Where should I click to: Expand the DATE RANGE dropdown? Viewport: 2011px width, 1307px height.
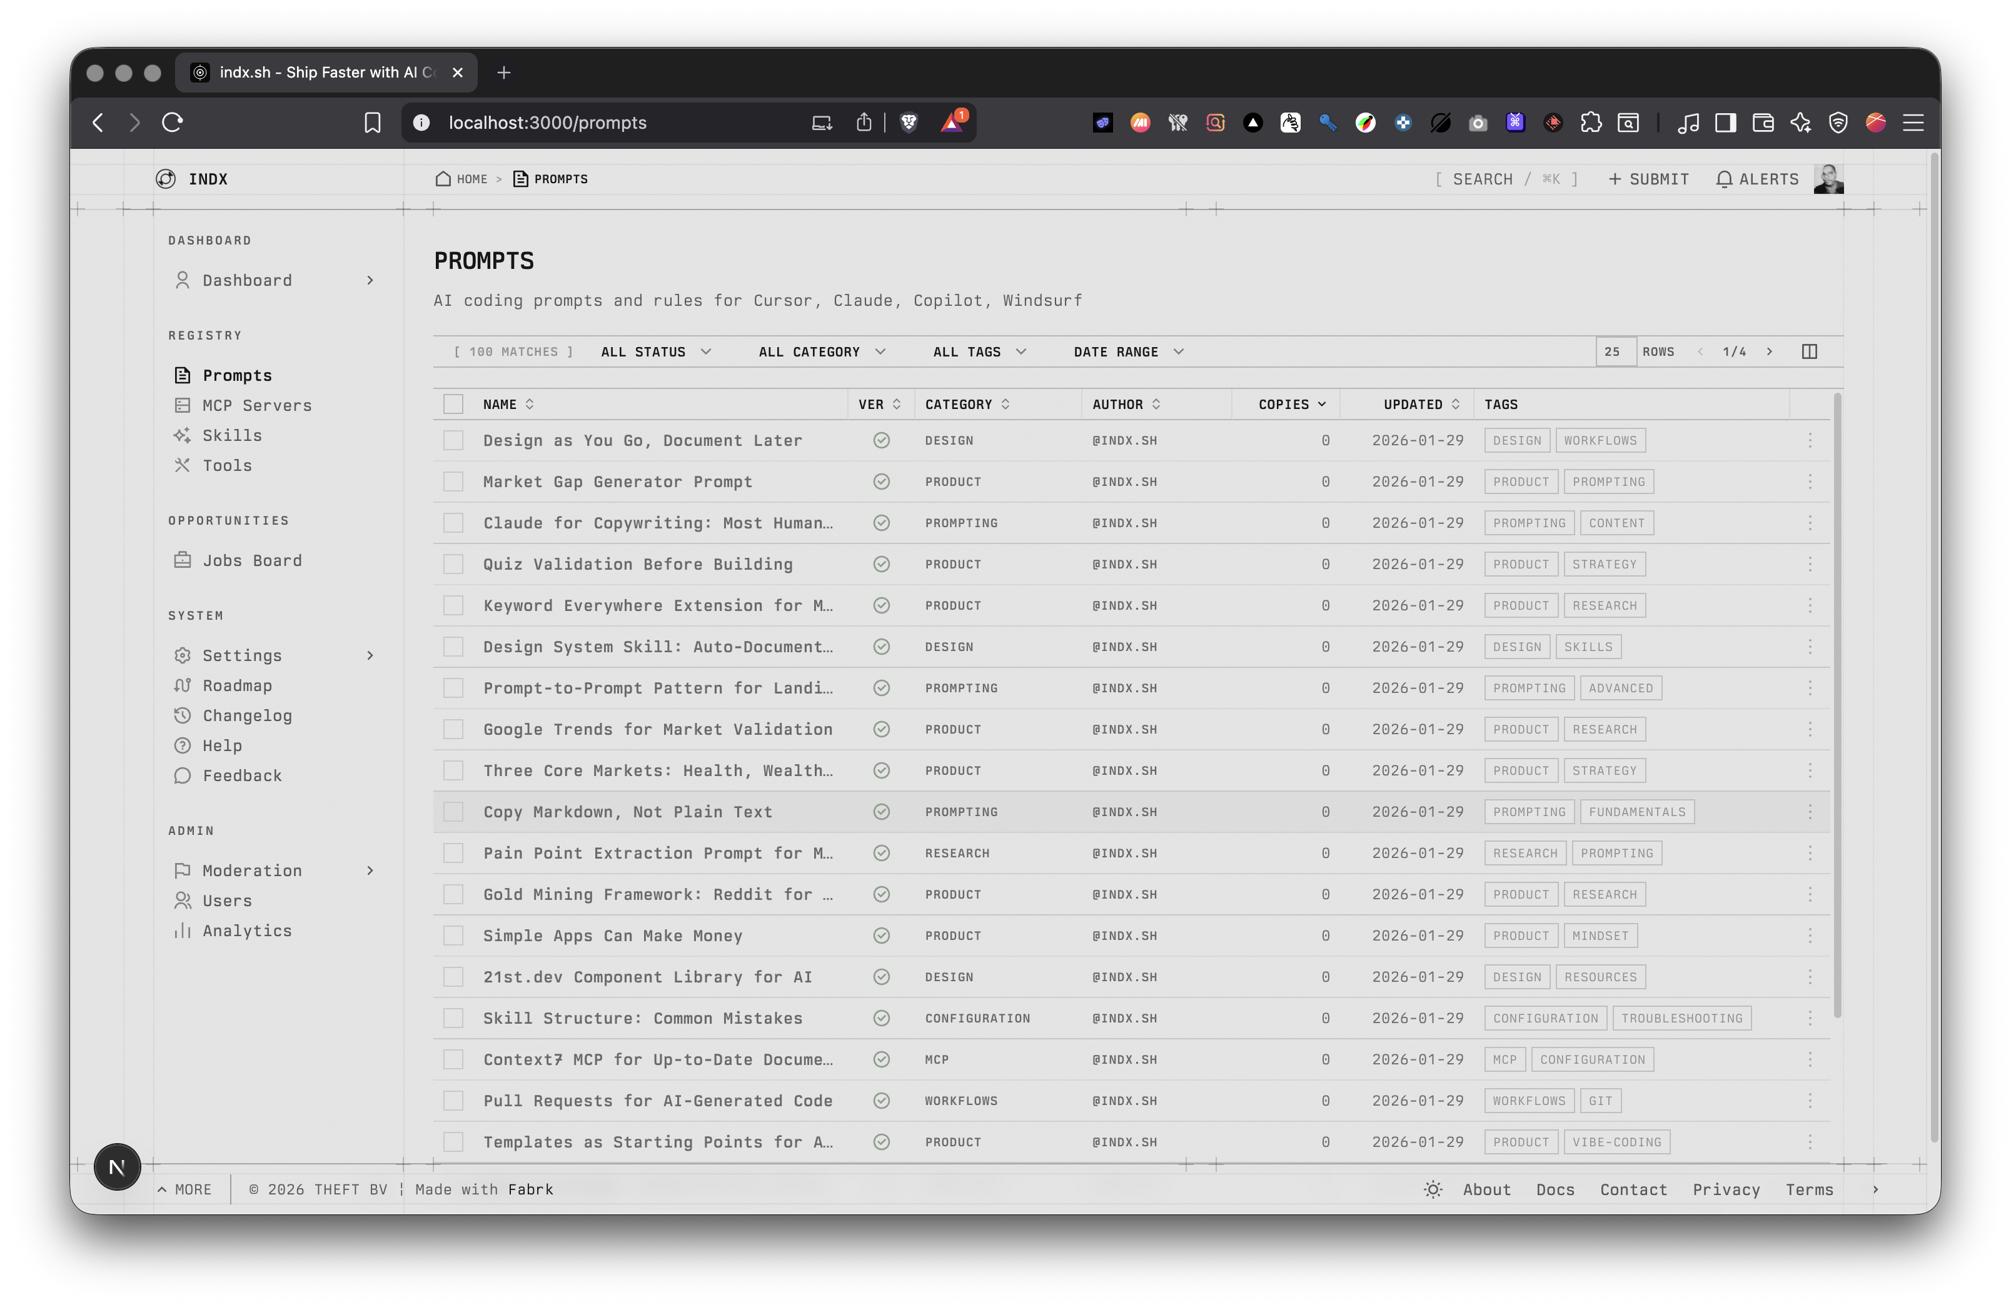coord(1128,351)
